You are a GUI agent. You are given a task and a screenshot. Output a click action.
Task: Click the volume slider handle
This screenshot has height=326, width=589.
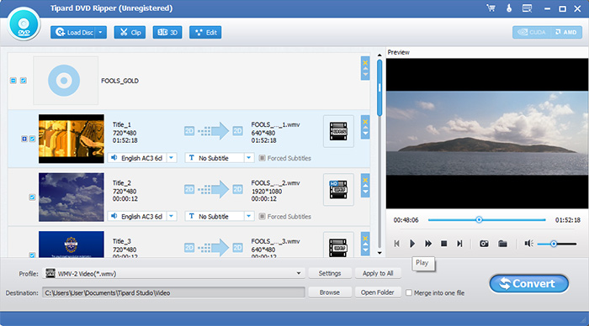tap(554, 244)
